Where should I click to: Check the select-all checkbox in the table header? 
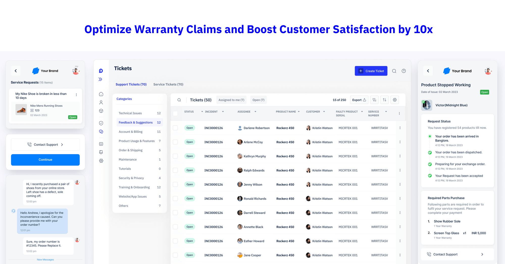click(175, 113)
